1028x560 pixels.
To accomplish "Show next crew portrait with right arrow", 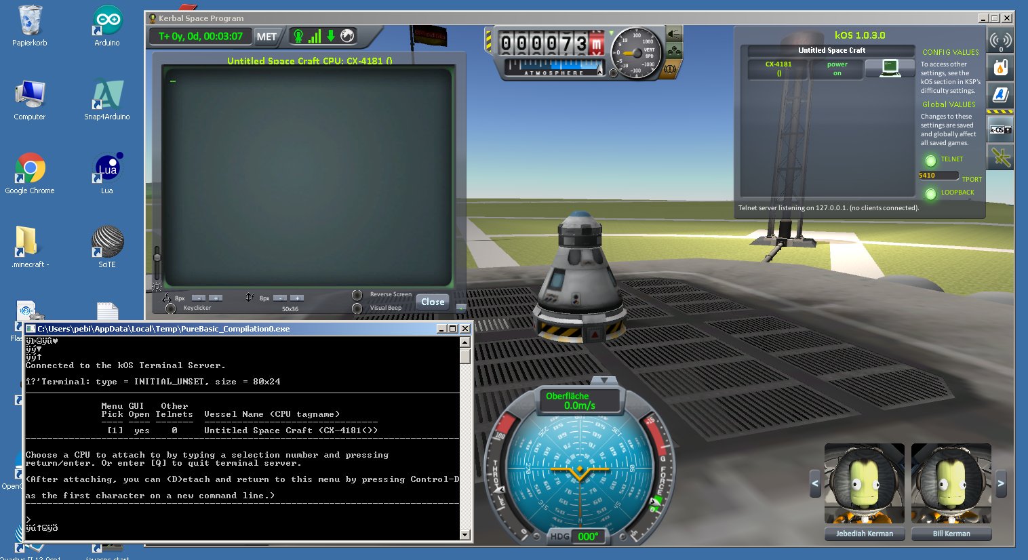I will coord(1001,483).
